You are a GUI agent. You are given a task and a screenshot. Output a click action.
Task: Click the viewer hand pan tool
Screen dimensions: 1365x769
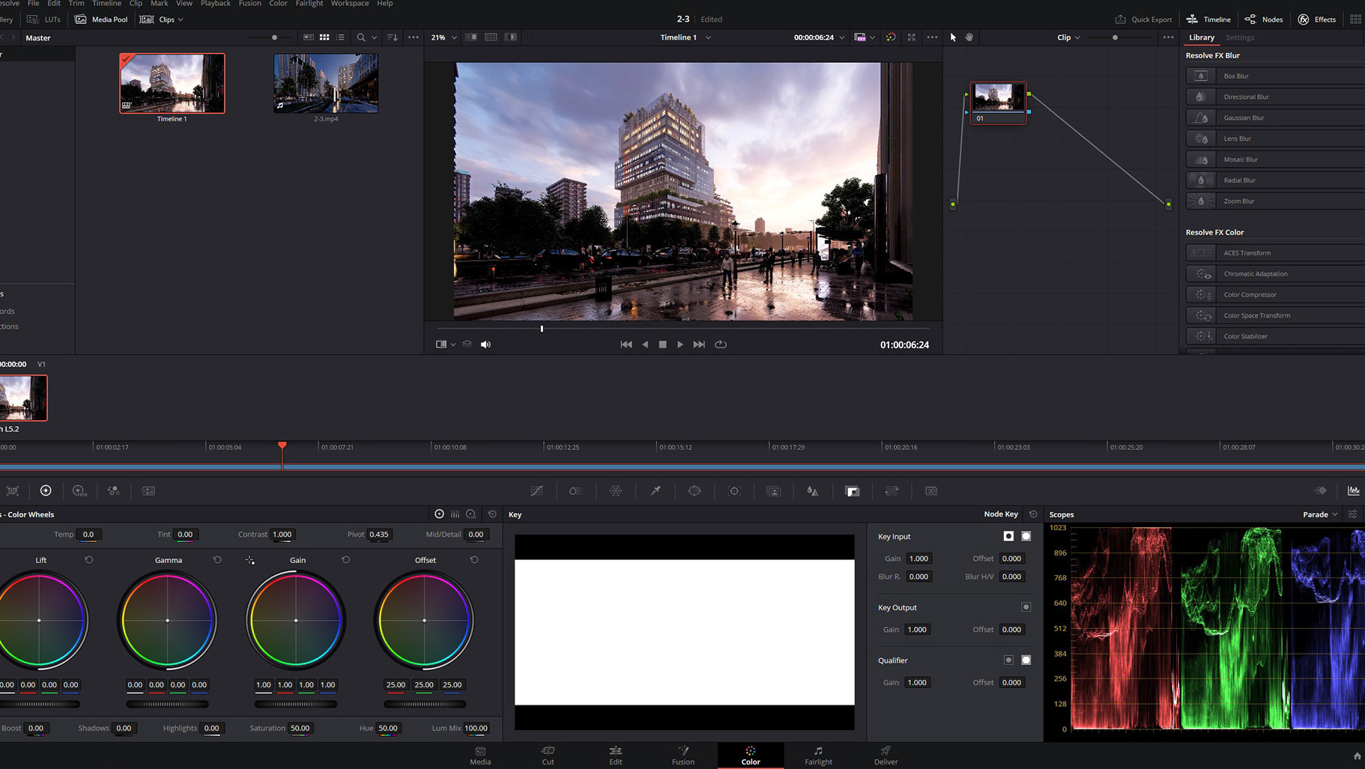[969, 37]
